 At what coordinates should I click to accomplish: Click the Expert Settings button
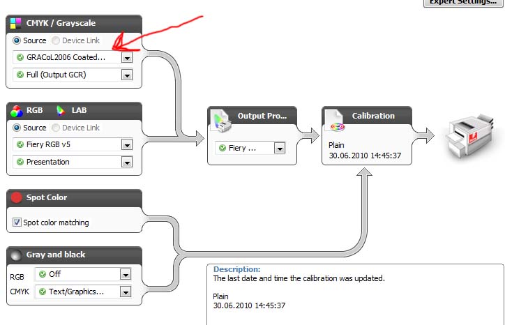(463, 3)
